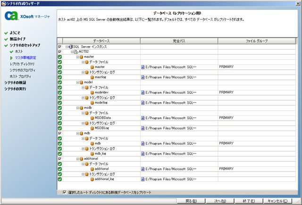Select the シナリオのプロパティ step
This screenshot has height=205, width=302.
(23, 70)
